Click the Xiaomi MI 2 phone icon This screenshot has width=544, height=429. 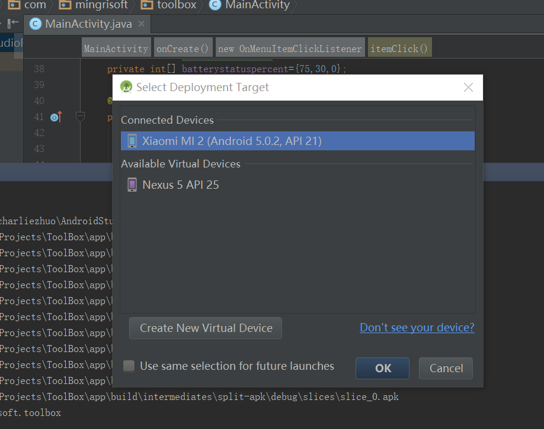pos(132,141)
